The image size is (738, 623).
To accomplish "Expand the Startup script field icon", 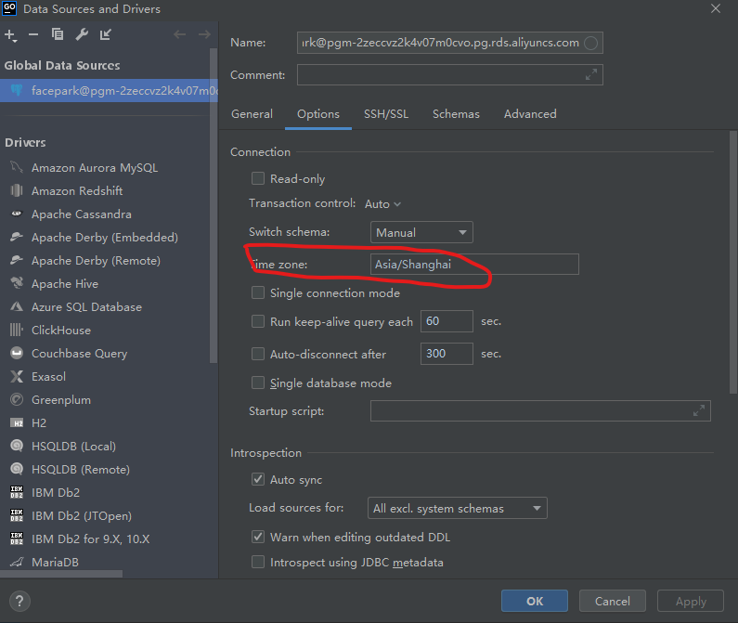I will pos(699,410).
